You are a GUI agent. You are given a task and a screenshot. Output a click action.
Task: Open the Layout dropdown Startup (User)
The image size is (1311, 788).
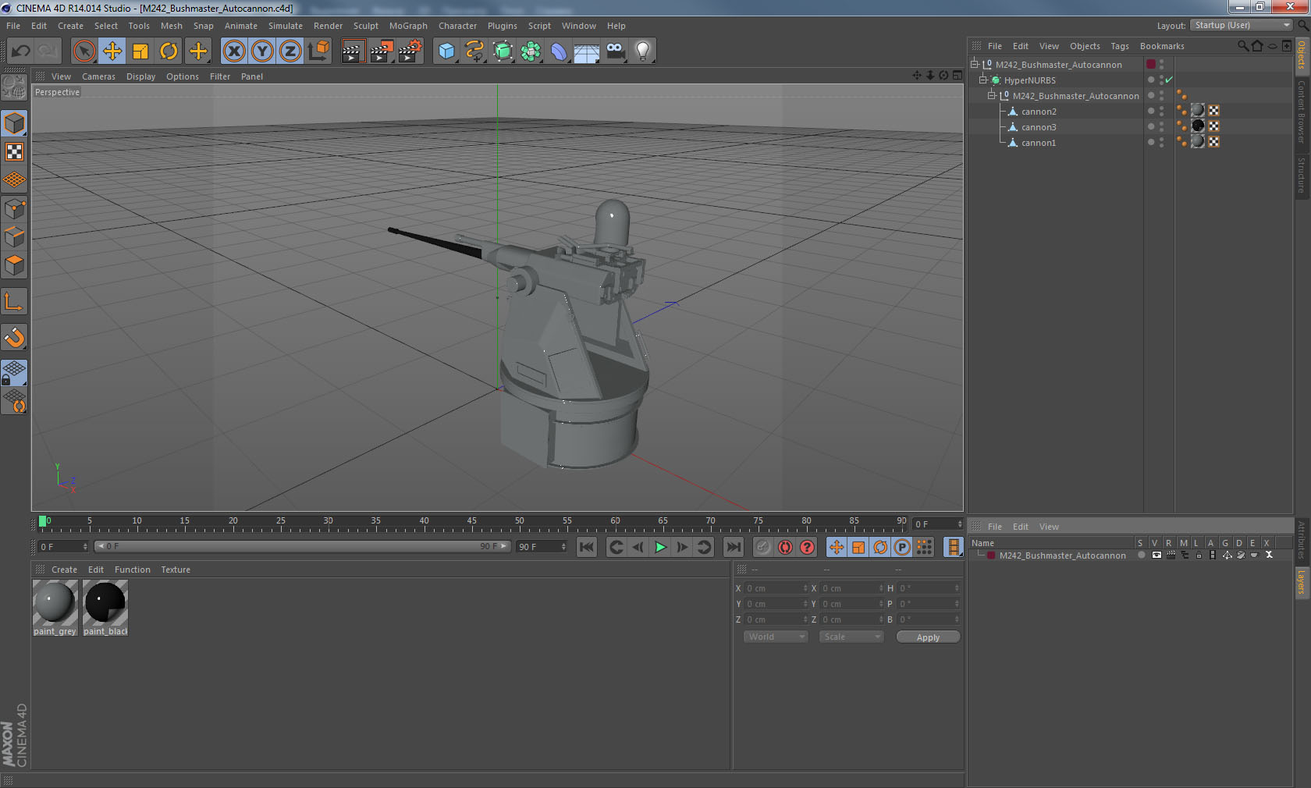[1242, 25]
